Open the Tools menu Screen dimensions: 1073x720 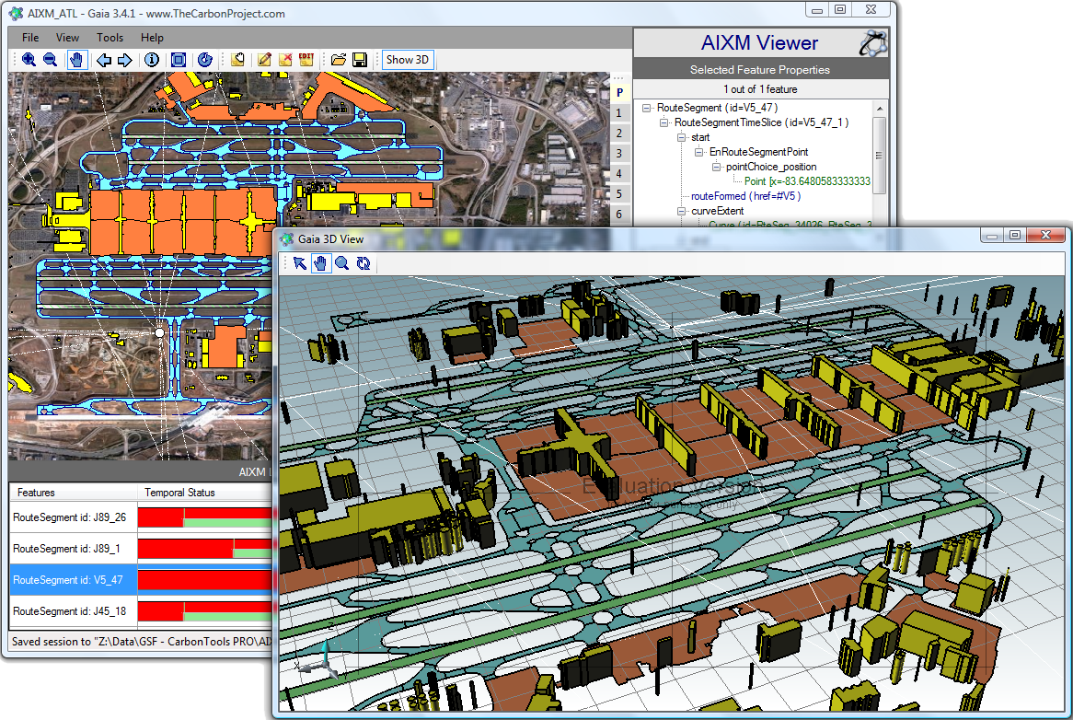click(110, 38)
